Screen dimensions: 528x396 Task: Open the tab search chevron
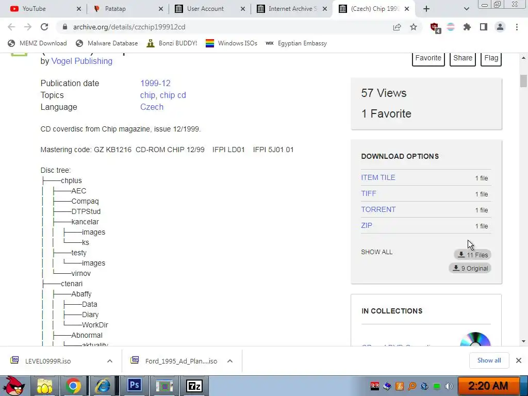pyautogui.click(x=466, y=9)
